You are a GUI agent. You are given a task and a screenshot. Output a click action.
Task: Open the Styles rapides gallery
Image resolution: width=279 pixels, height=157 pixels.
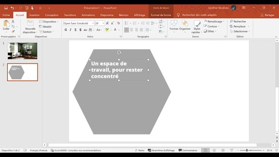point(197,27)
